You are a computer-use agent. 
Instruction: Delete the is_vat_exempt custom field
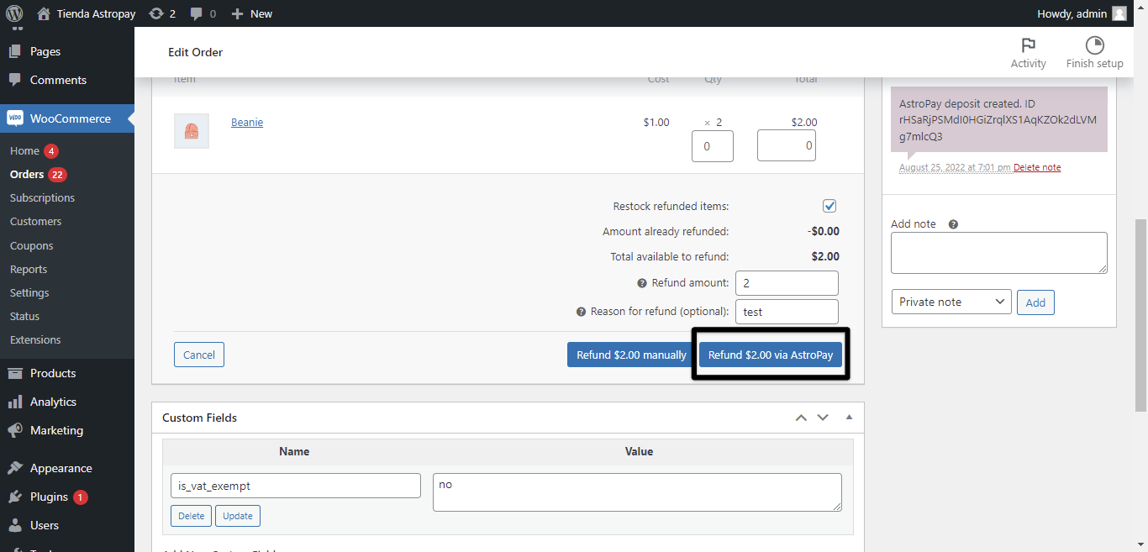tap(192, 516)
